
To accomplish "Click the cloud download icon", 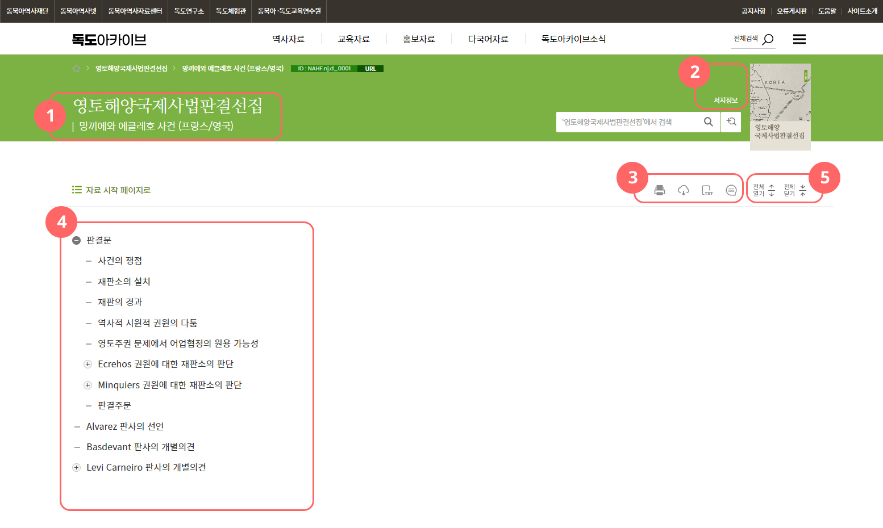I will point(684,190).
